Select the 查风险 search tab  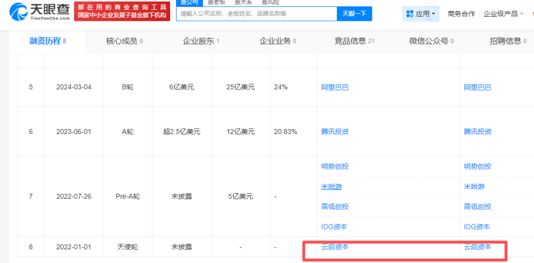click(270, 2)
